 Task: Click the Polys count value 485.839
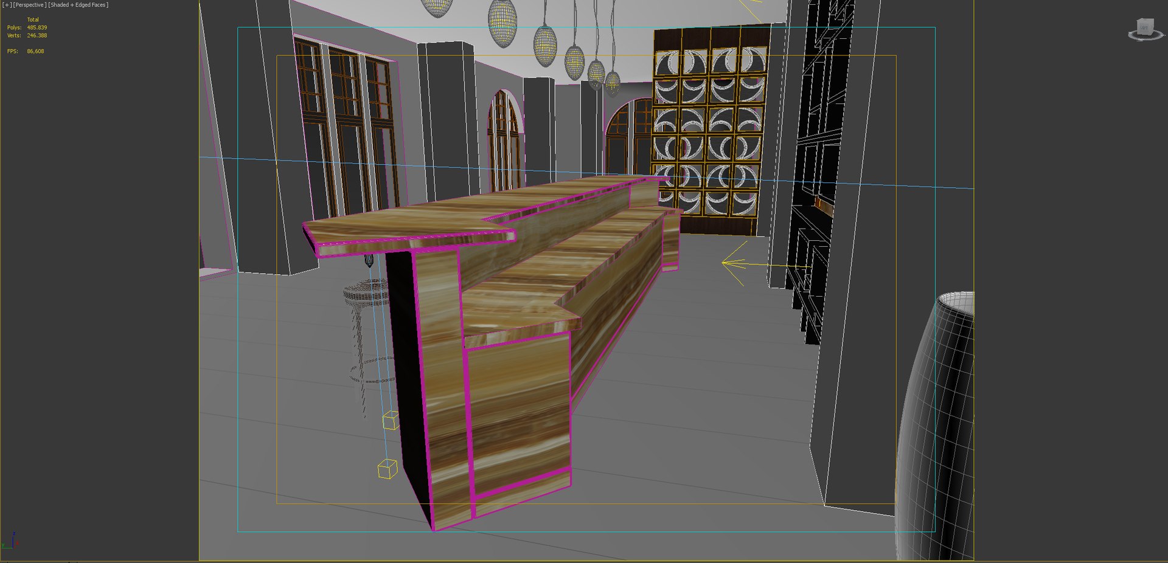[x=37, y=28]
